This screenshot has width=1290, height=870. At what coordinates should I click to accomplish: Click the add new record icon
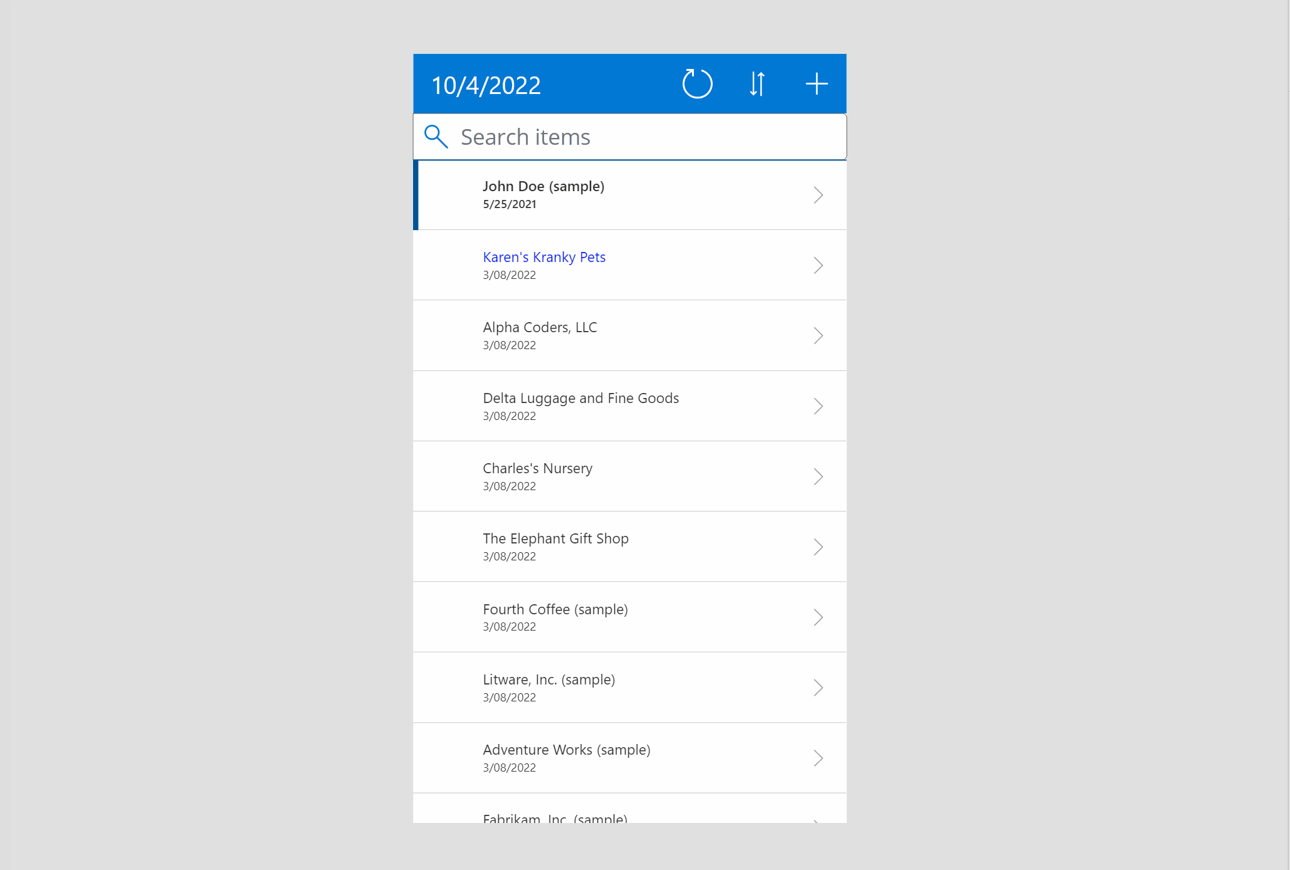tap(816, 83)
